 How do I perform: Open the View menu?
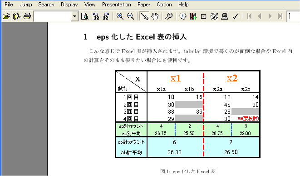coord(90,5)
